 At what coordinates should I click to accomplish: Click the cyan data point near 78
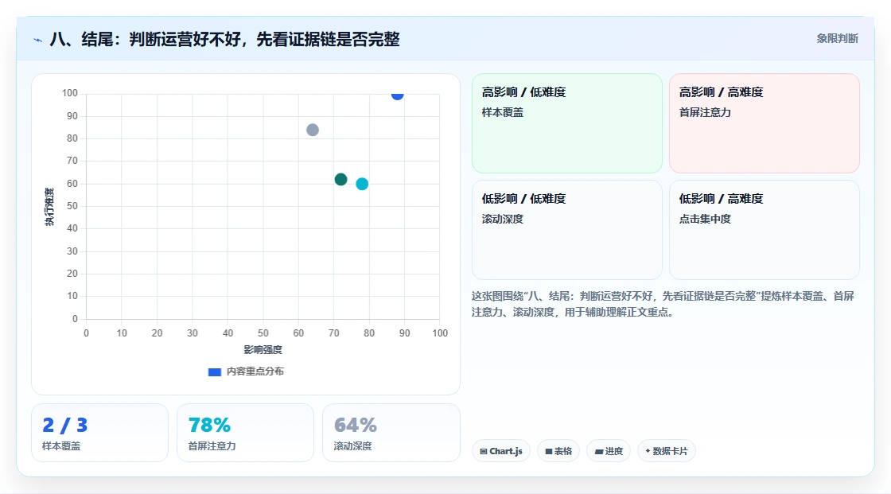tap(362, 184)
